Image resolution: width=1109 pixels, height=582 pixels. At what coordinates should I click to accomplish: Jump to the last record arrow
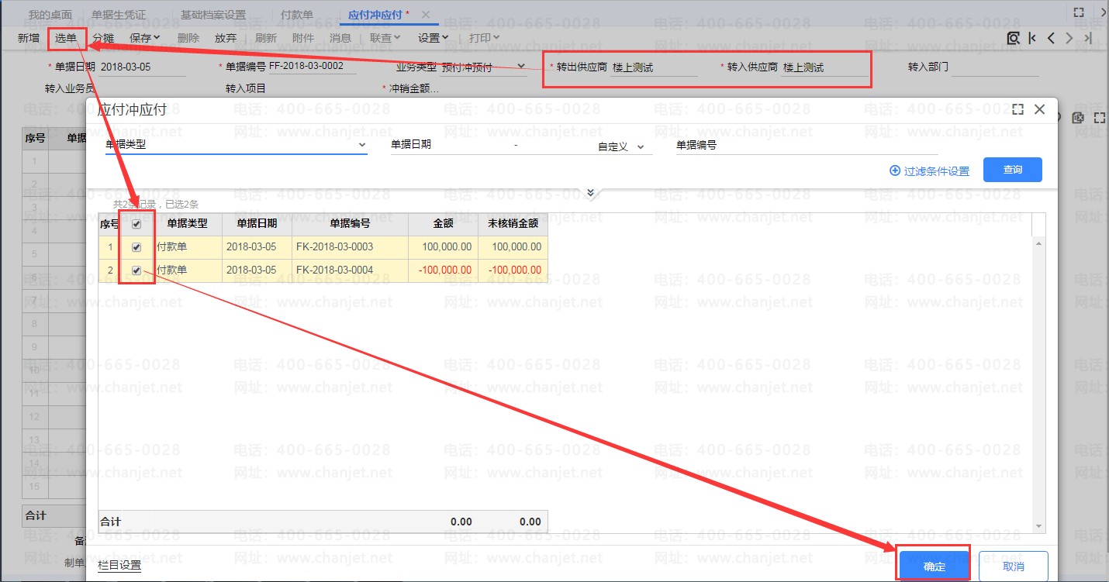click(1088, 38)
